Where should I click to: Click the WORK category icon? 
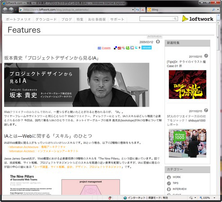point(169,177)
